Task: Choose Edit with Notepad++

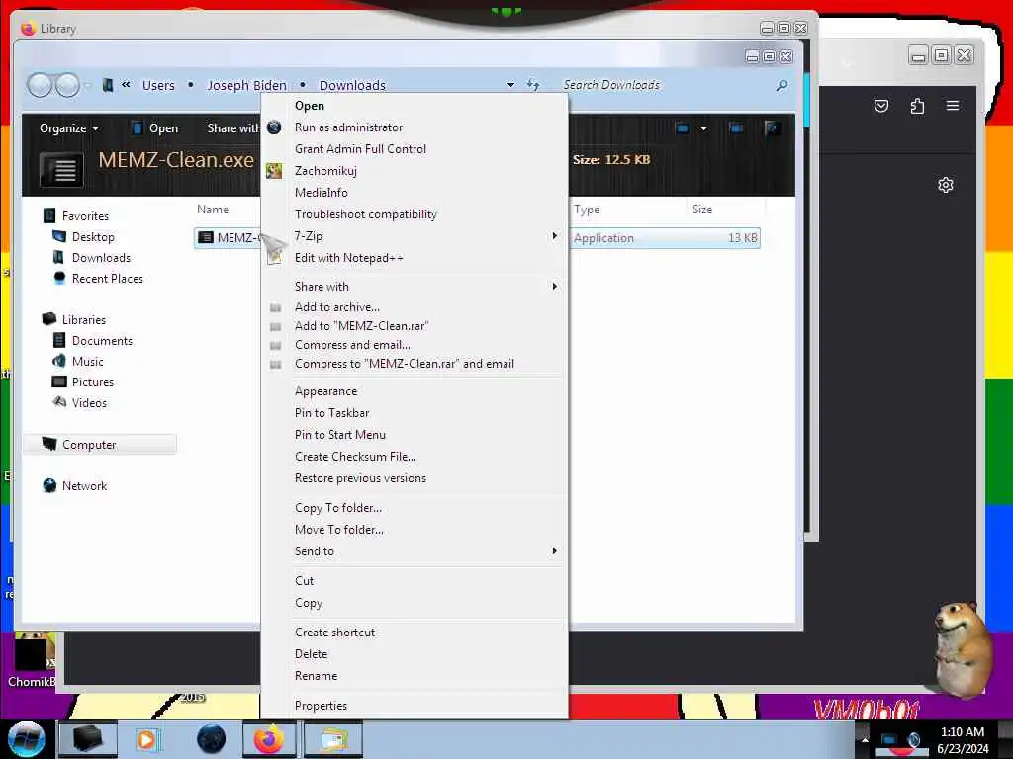Action: click(348, 258)
